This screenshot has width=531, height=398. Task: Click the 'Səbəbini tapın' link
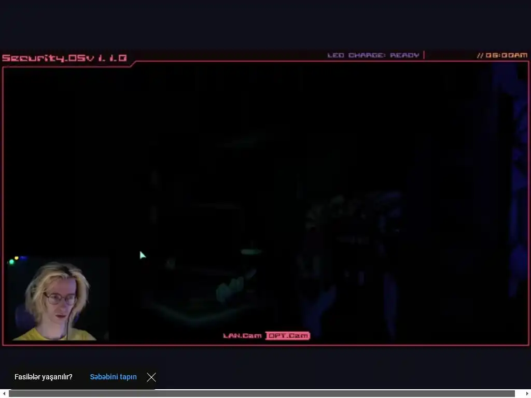113,377
